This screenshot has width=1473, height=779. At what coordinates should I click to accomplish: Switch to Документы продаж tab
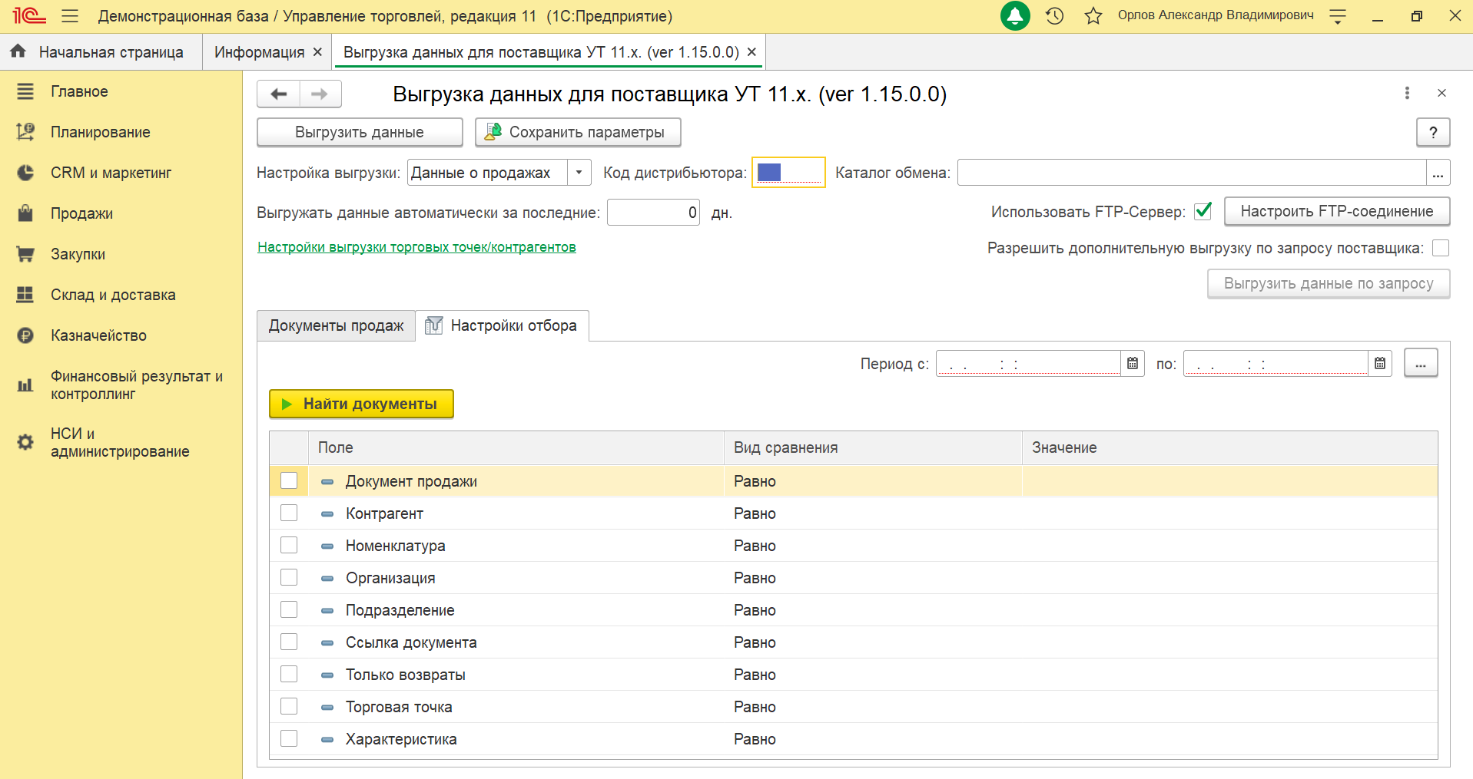pos(336,326)
